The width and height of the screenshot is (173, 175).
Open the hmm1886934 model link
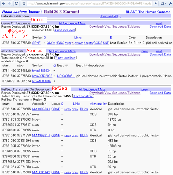[41, 71]
